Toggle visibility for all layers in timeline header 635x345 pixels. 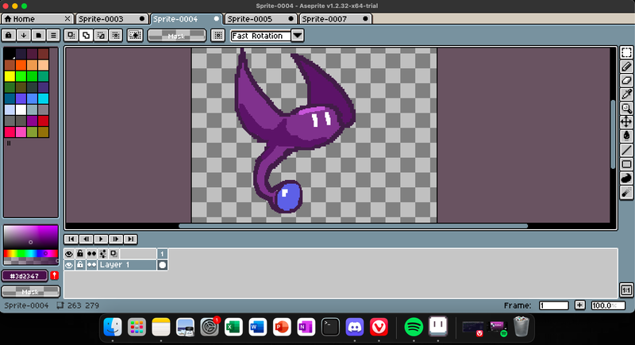(x=69, y=254)
